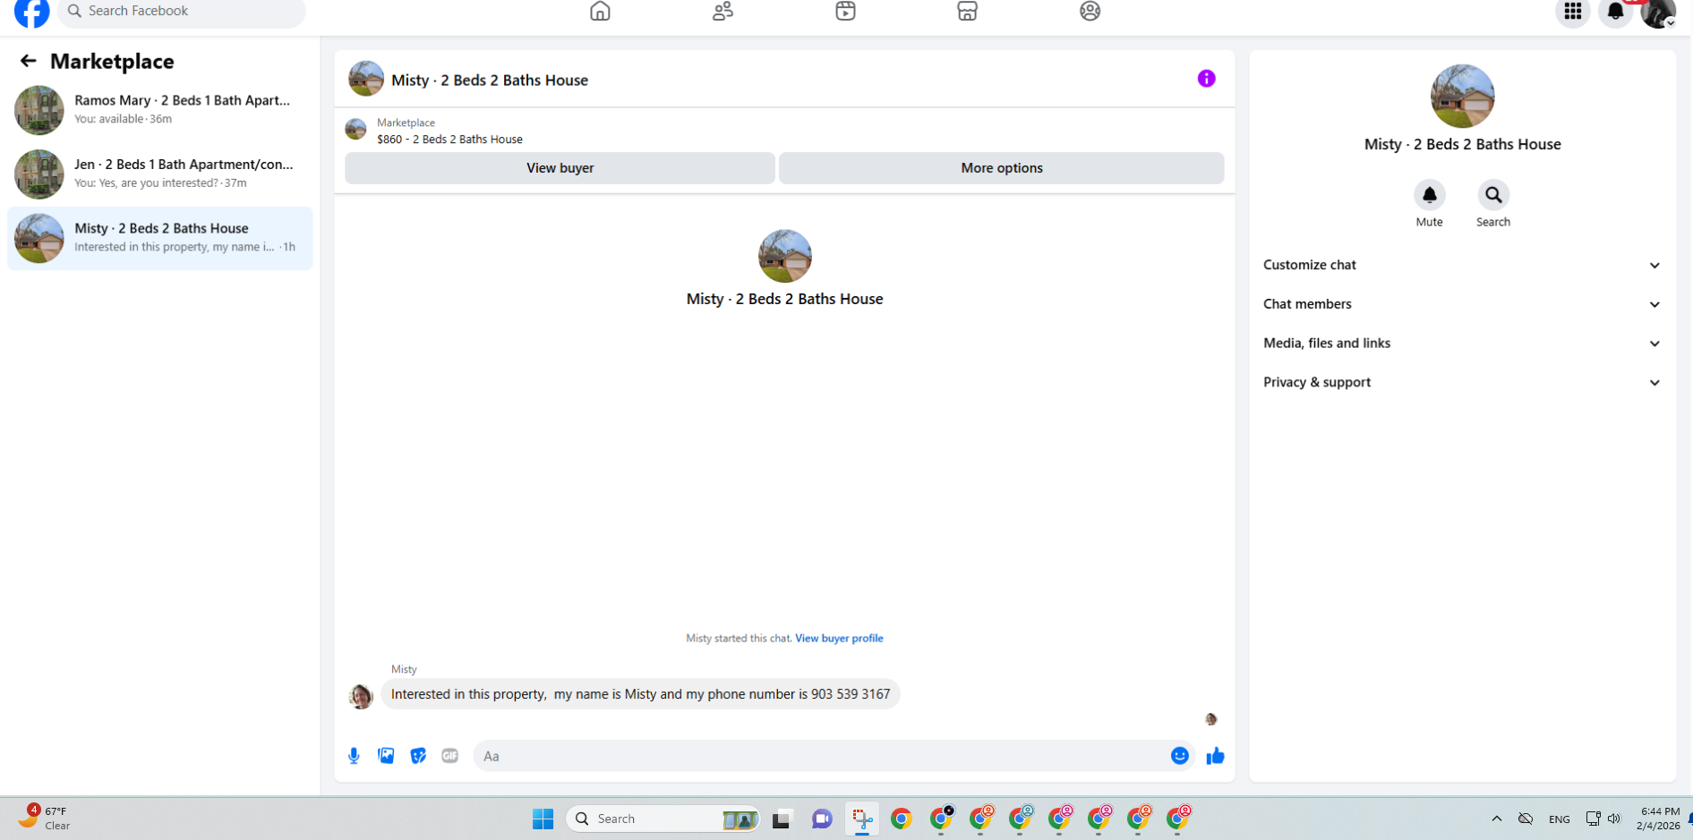1693x840 pixels.
Task: Click the voice clip microphone icon
Action: pyautogui.click(x=354, y=756)
